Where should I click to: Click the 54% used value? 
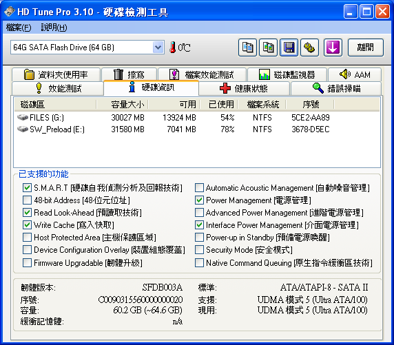(x=227, y=117)
